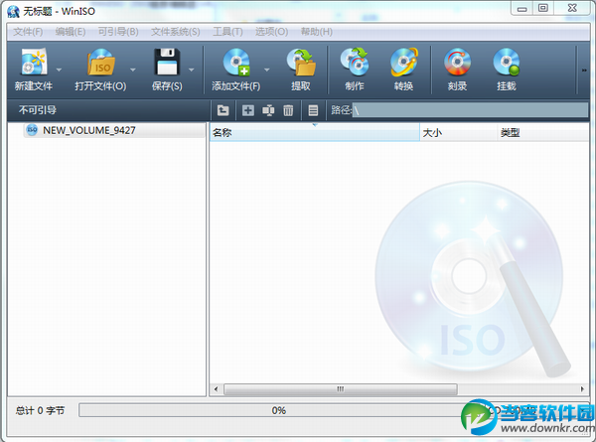596x442 pixels.
Task: Click the 添加文件(F) disc icon
Action: (x=236, y=62)
